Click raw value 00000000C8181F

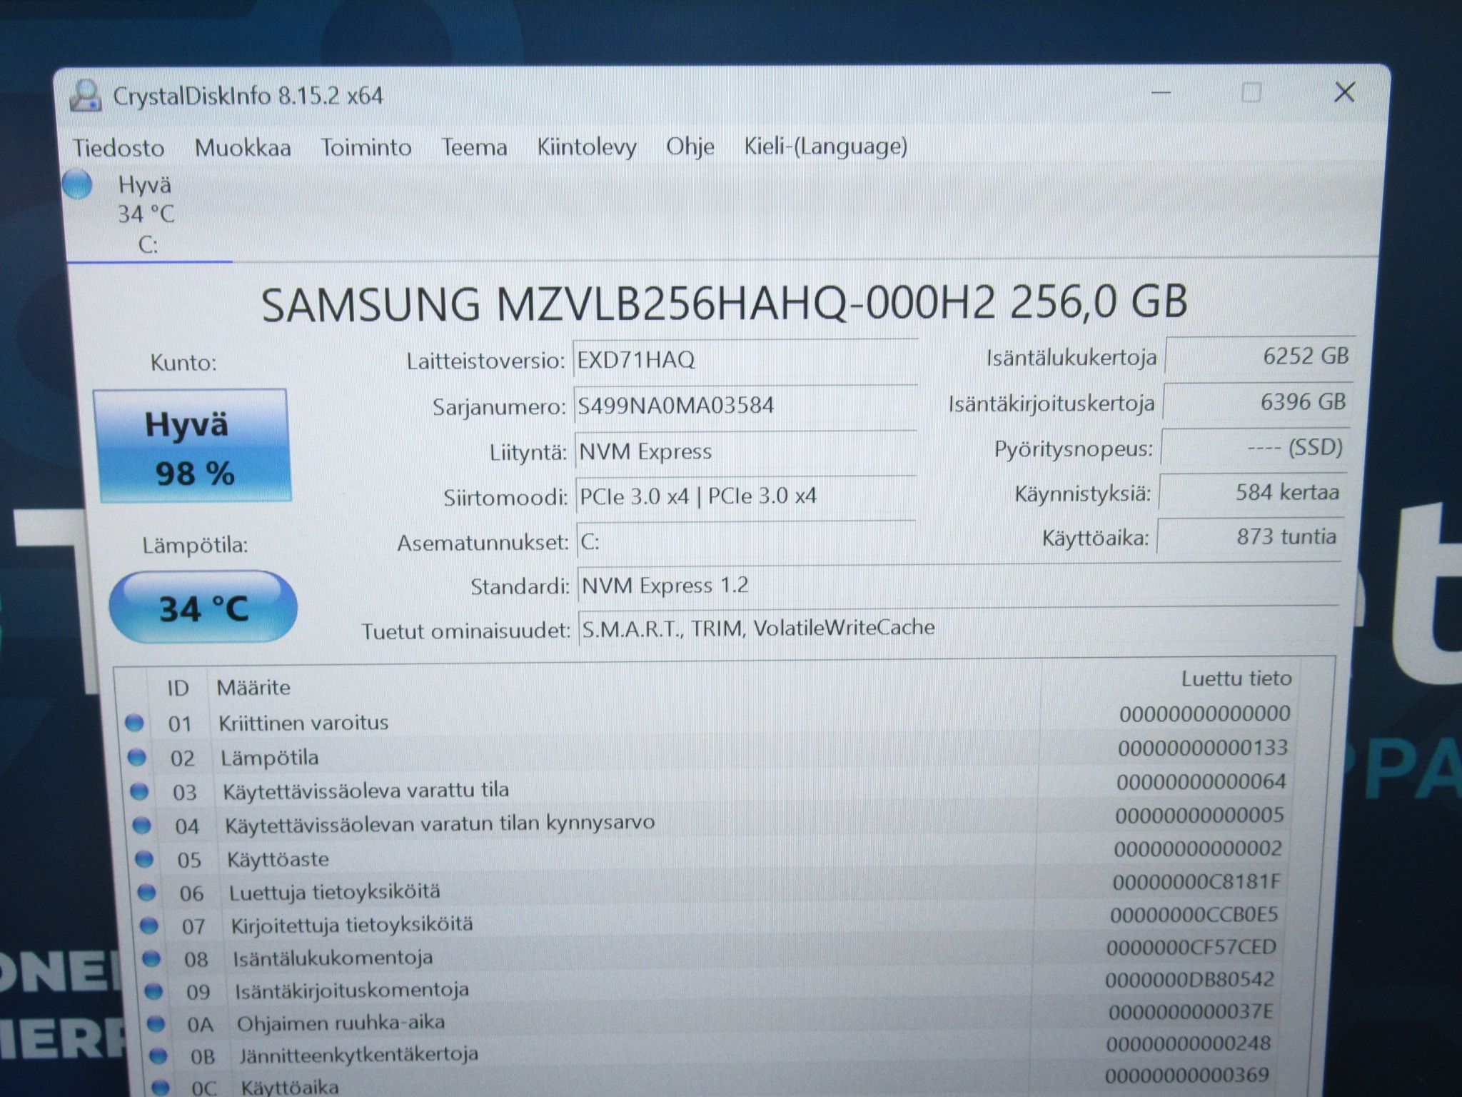1197,882
